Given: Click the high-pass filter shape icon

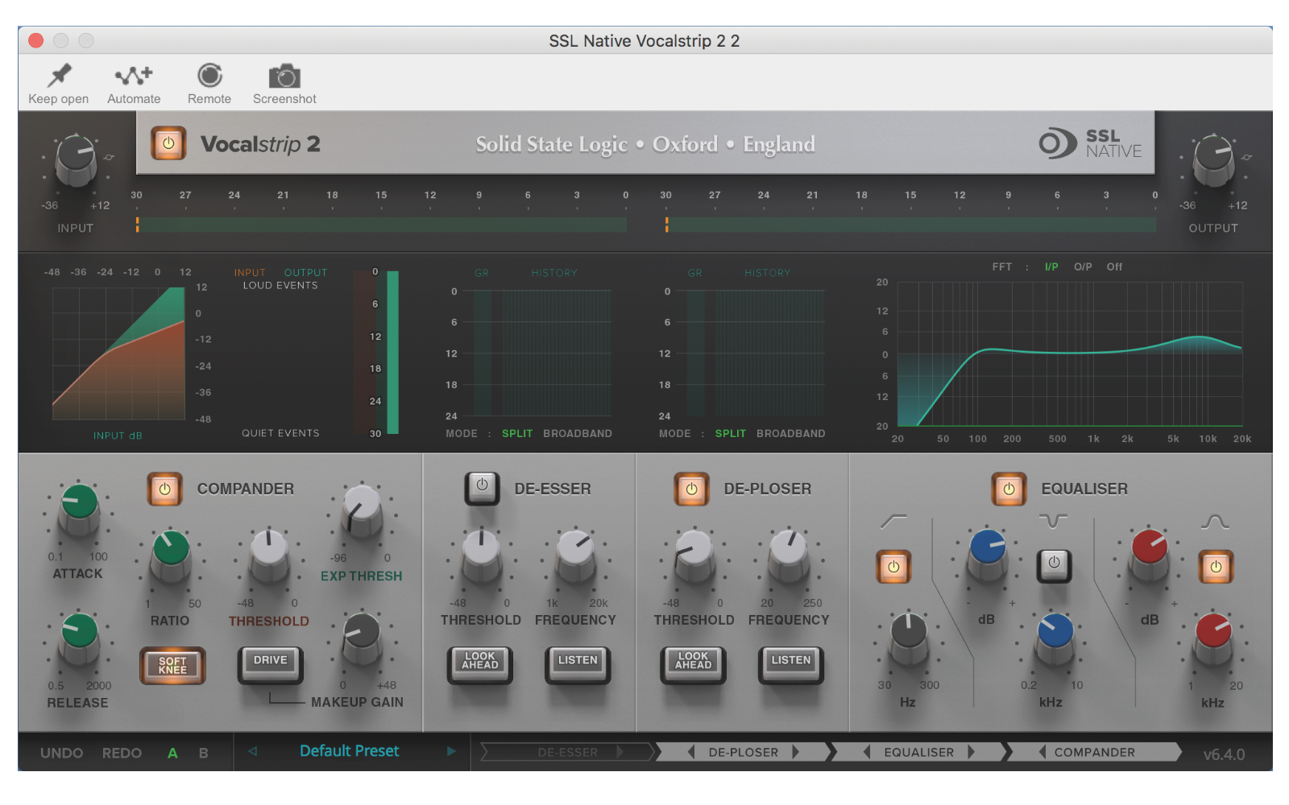Looking at the screenshot, I should 893,522.
